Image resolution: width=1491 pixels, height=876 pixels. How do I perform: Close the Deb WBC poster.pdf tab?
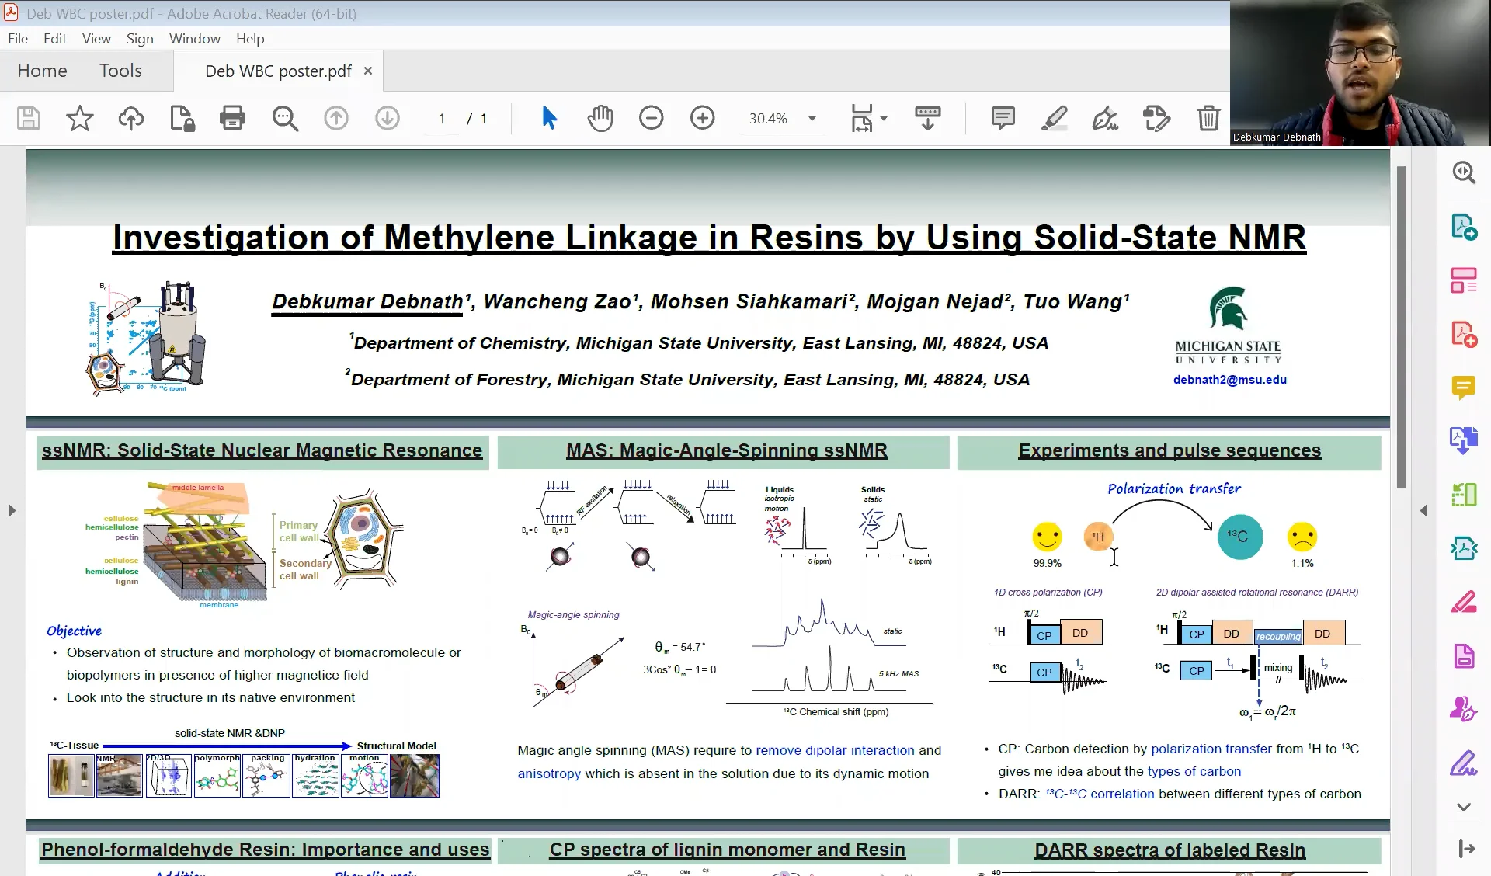tap(368, 71)
